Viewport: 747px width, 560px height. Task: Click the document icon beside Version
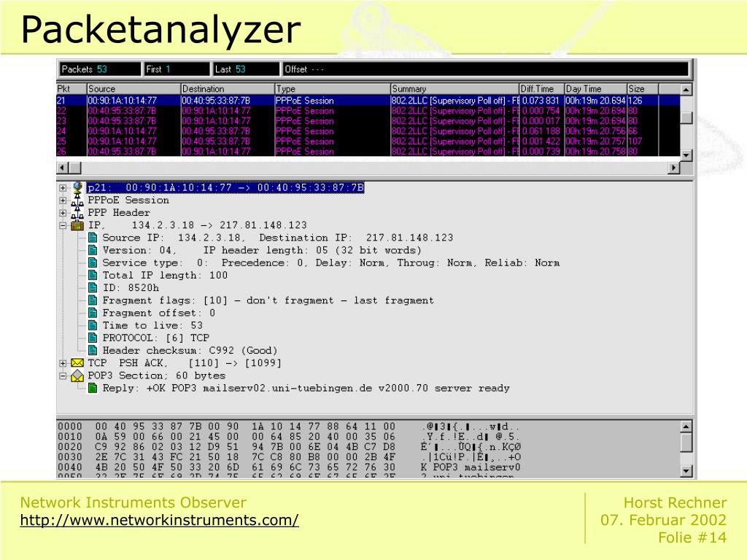click(x=93, y=251)
